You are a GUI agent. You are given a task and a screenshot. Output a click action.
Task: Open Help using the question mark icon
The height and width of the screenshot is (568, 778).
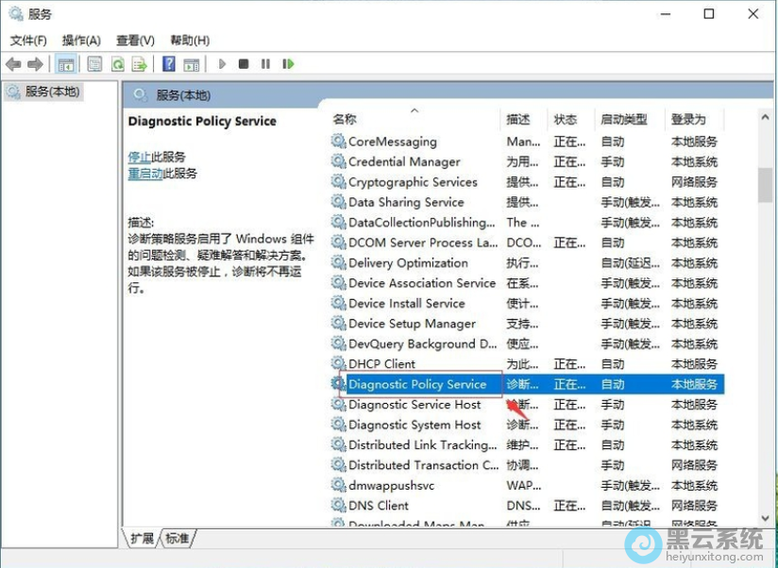(x=168, y=63)
